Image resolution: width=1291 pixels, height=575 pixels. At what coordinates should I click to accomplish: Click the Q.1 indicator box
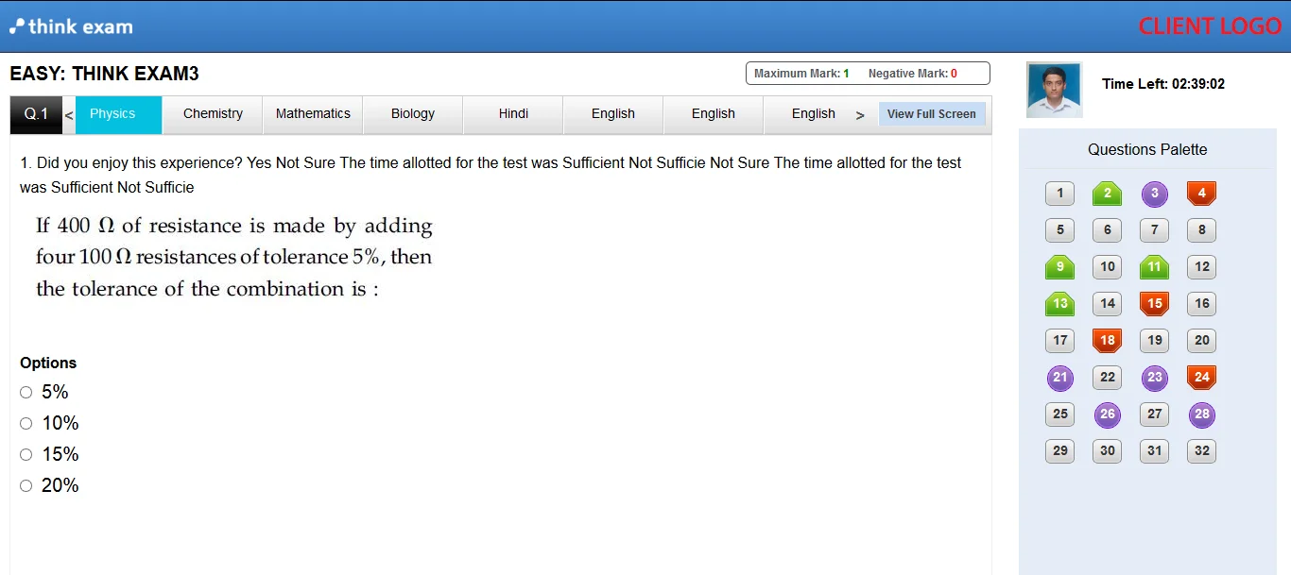point(35,113)
